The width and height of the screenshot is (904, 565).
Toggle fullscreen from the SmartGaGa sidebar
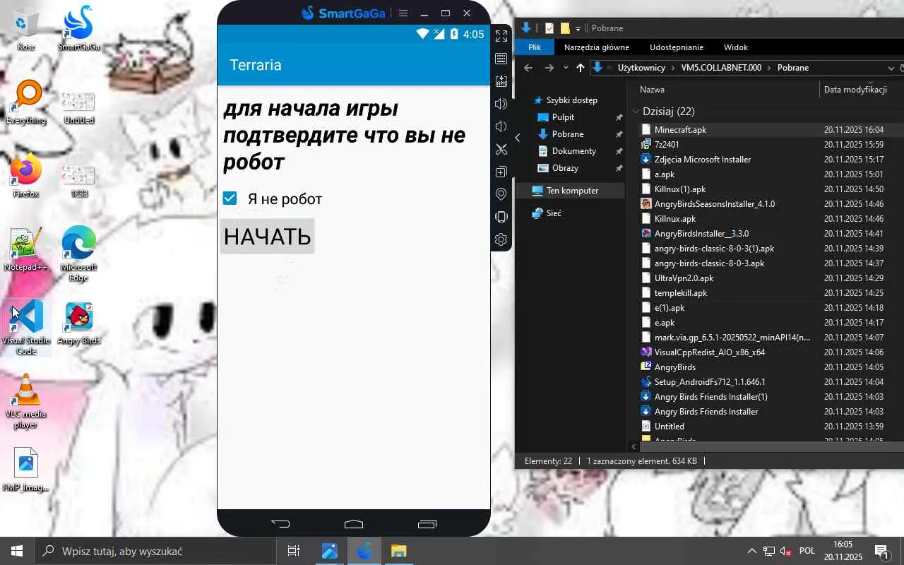(x=501, y=36)
